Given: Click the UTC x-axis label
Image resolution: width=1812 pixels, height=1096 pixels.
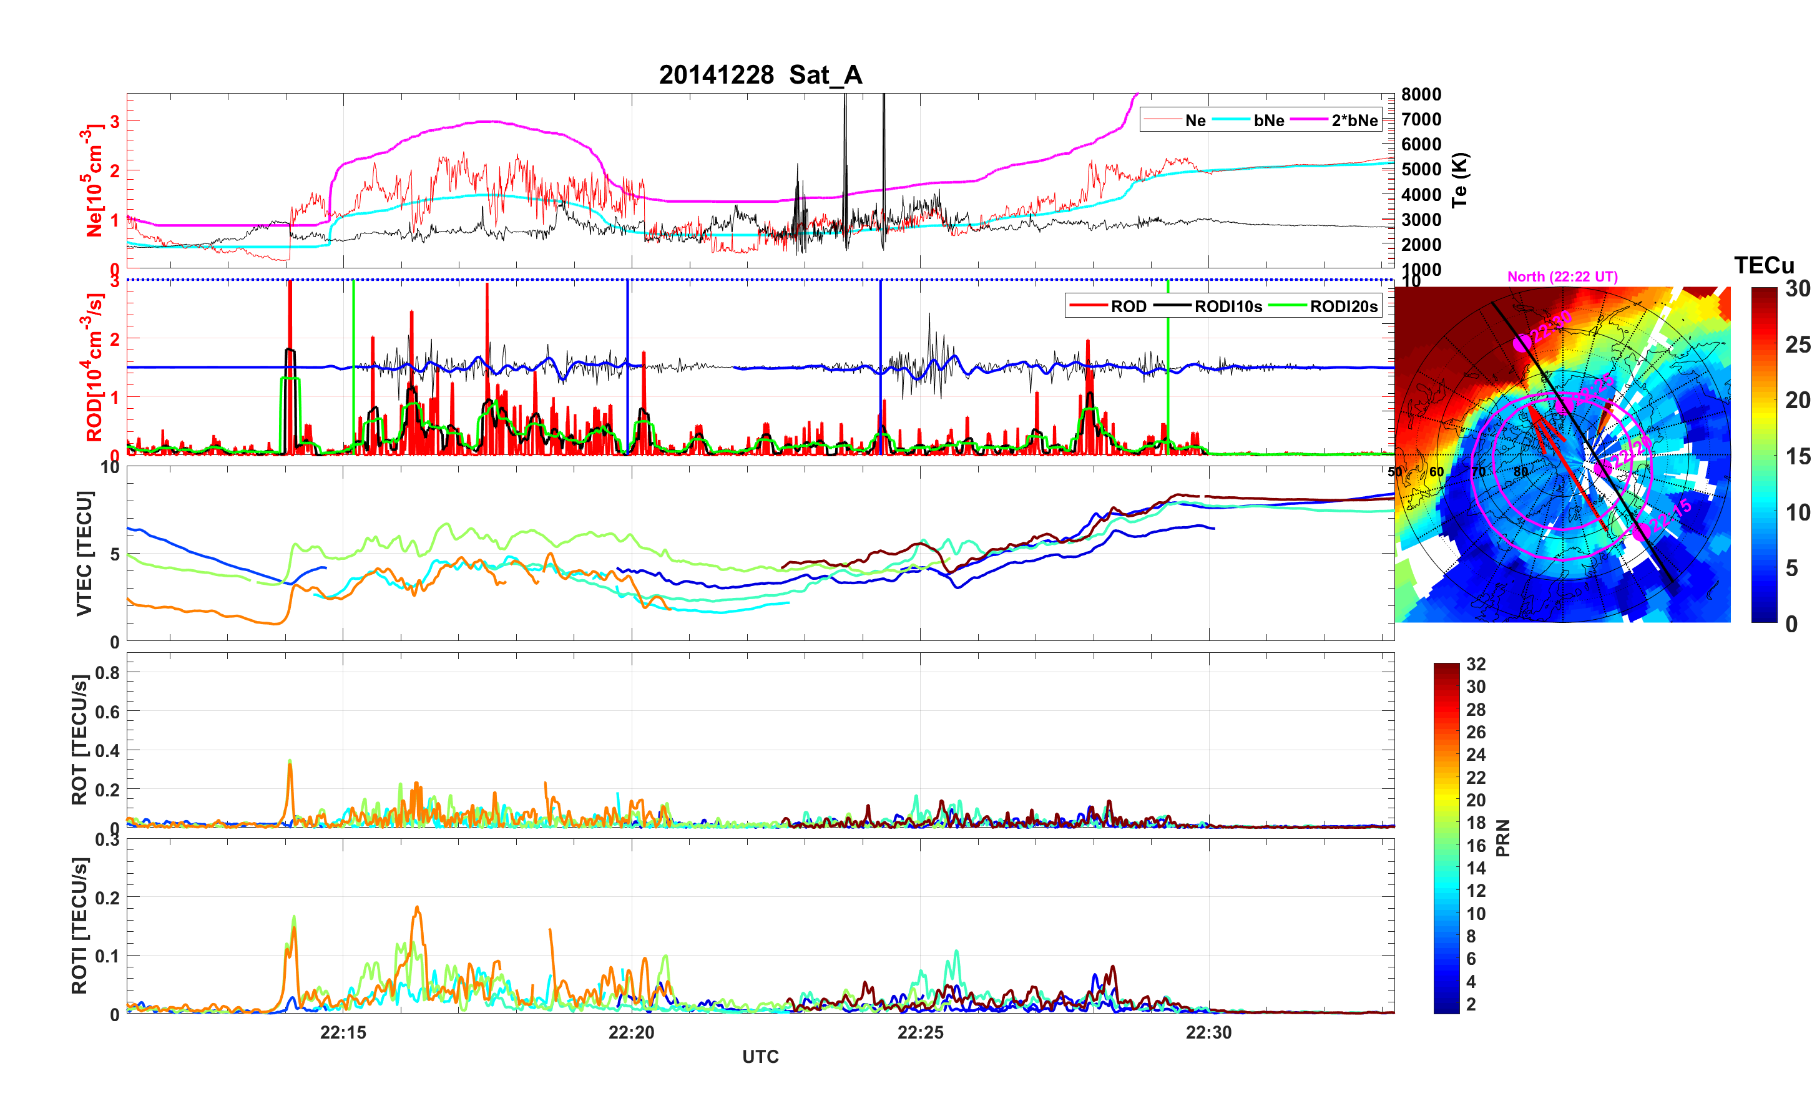Looking at the screenshot, I should (x=760, y=1057).
